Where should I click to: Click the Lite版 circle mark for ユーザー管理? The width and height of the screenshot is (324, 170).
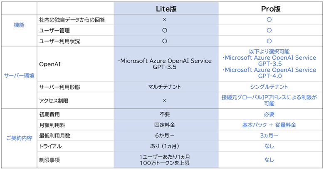click(x=165, y=30)
